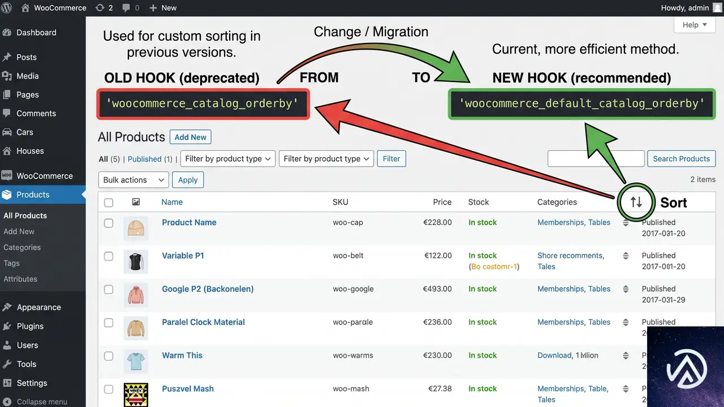Click the Add New button beside All Products heading
Screen dimensions: 724x407
pos(191,137)
